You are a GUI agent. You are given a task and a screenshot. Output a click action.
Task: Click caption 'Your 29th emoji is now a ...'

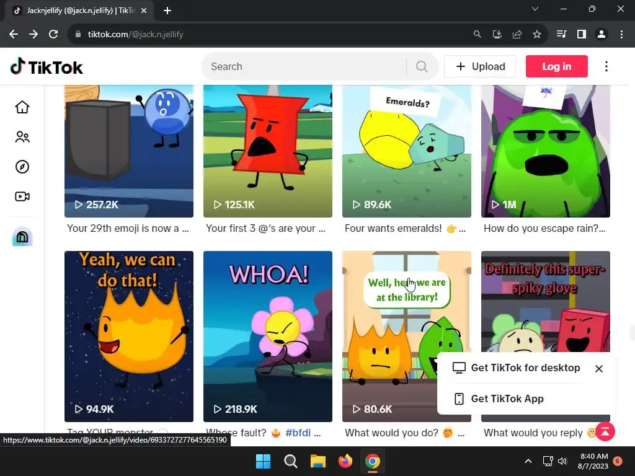(x=128, y=228)
